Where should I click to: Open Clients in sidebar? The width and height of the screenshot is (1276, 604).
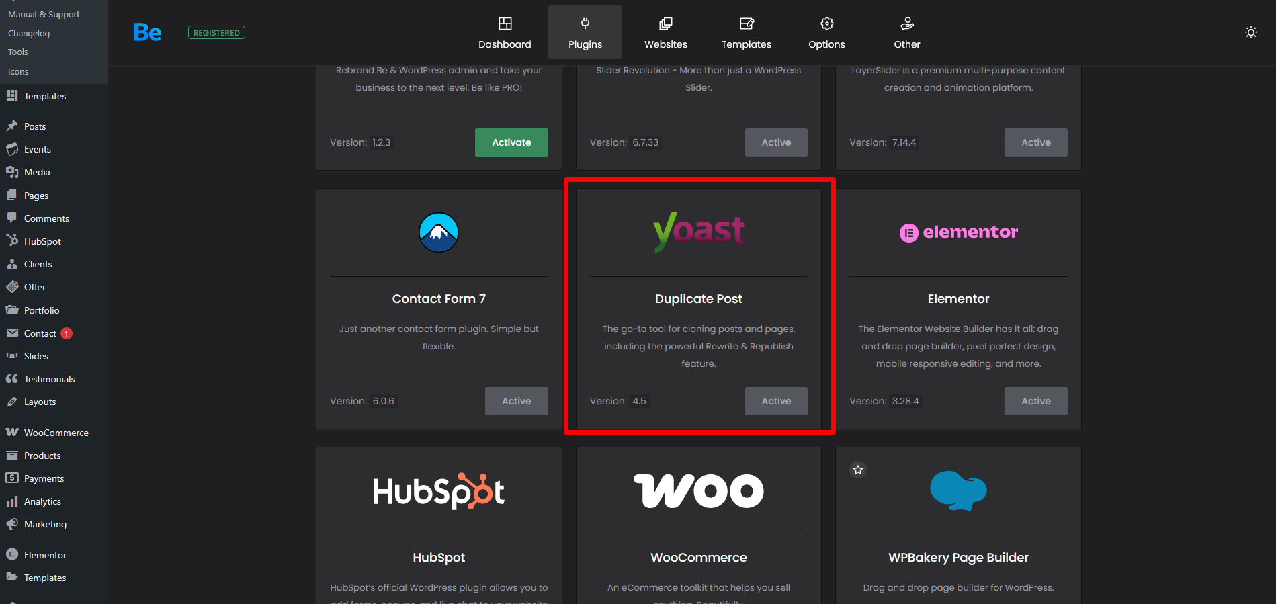click(x=38, y=264)
